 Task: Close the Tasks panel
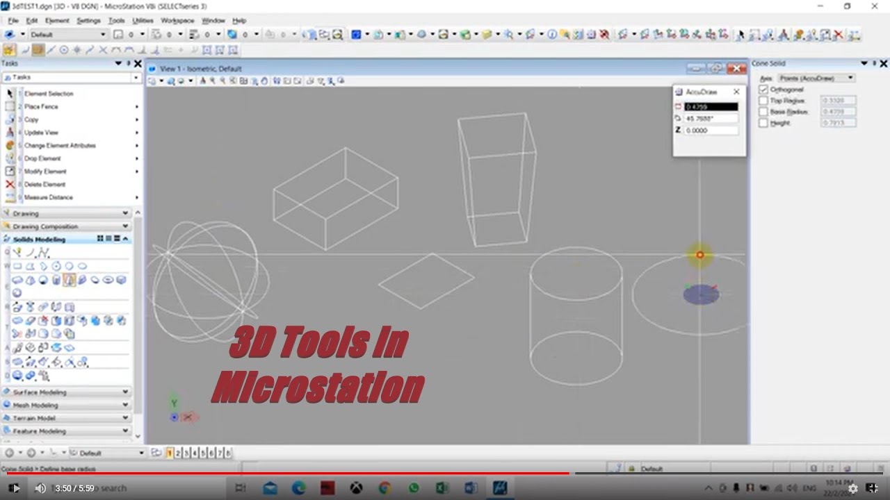click(138, 64)
